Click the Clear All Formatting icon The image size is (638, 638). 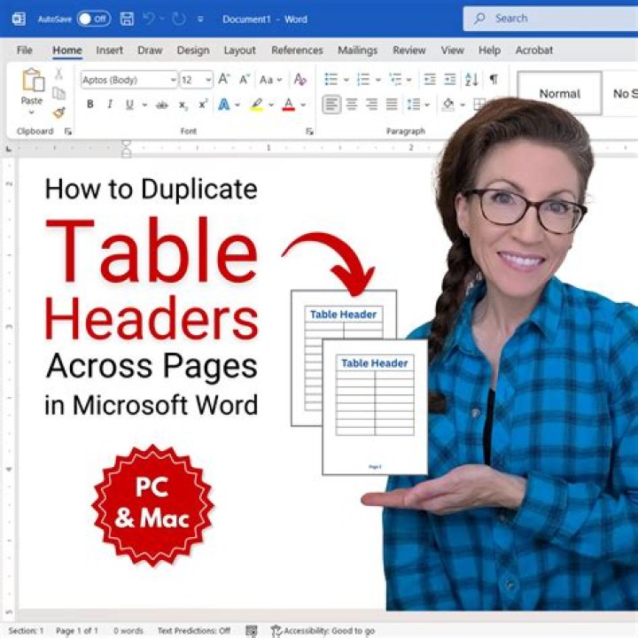point(300,80)
